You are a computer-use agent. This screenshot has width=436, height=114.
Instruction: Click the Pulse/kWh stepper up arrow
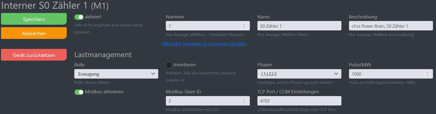pos(427,72)
